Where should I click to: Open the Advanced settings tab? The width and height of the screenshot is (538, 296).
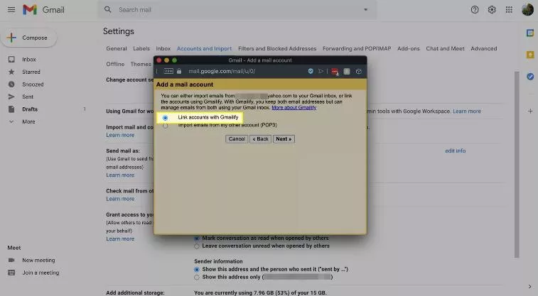point(484,49)
